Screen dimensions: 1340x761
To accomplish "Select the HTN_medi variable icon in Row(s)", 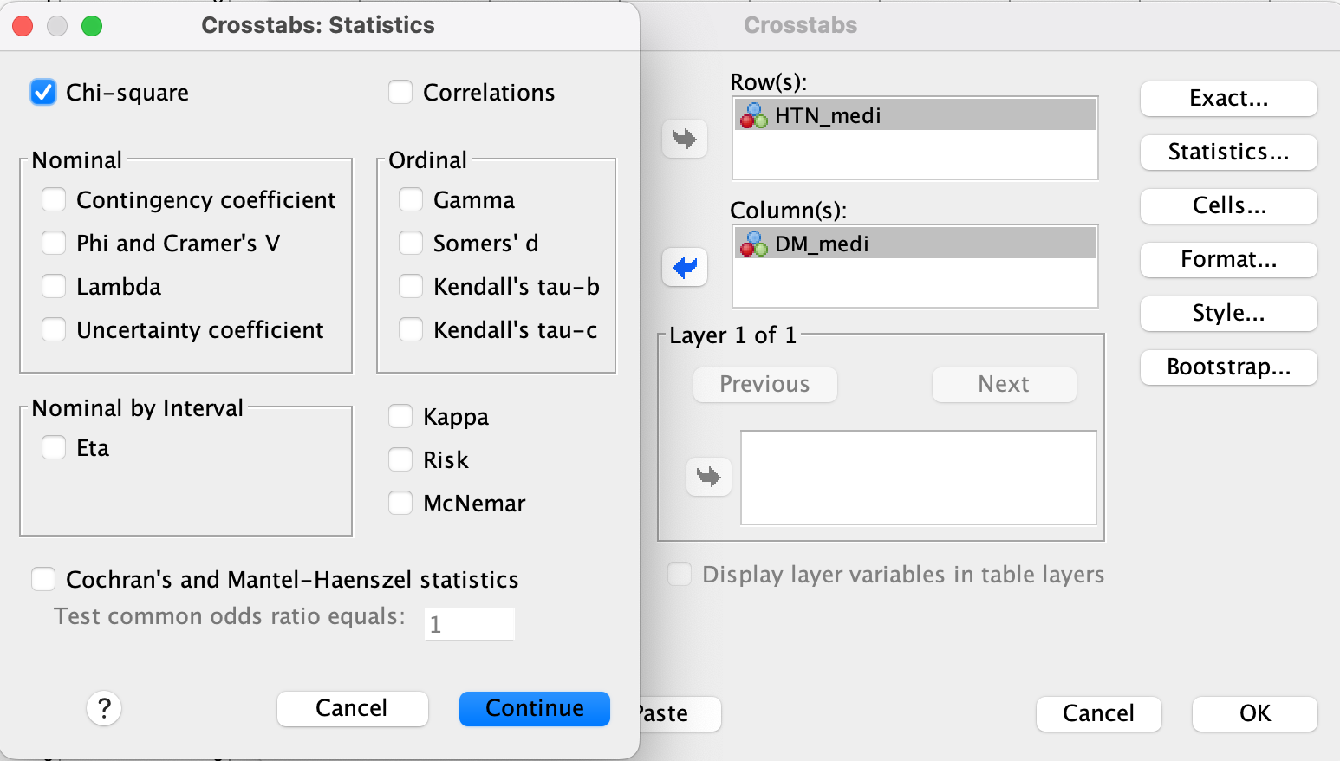I will [x=753, y=115].
